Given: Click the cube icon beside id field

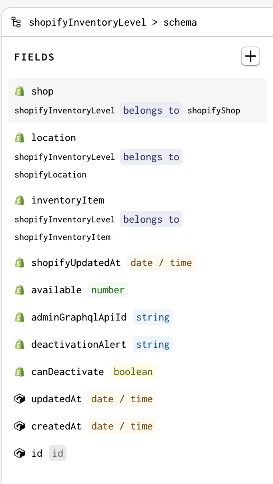Looking at the screenshot, I should click(20, 454).
